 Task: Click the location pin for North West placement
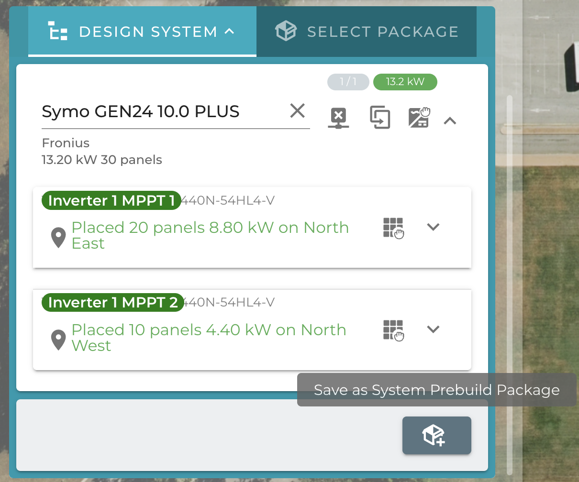[58, 340]
